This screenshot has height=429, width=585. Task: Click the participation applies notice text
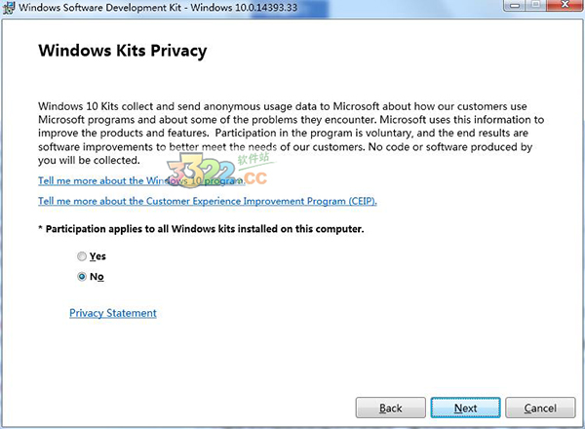click(201, 229)
